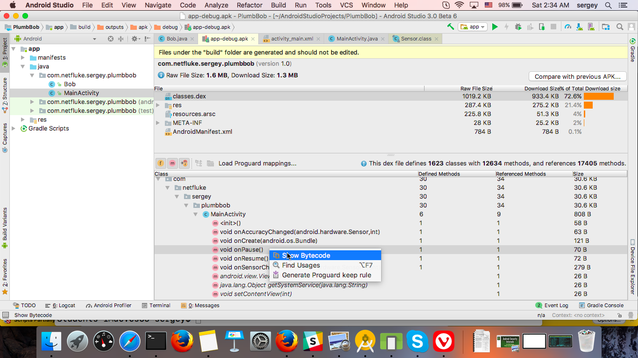Image resolution: width=638 pixels, height=358 pixels.
Task: Open the Terminal tool window
Action: 156,305
